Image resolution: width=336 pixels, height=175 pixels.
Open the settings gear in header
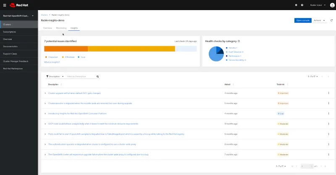296,5
